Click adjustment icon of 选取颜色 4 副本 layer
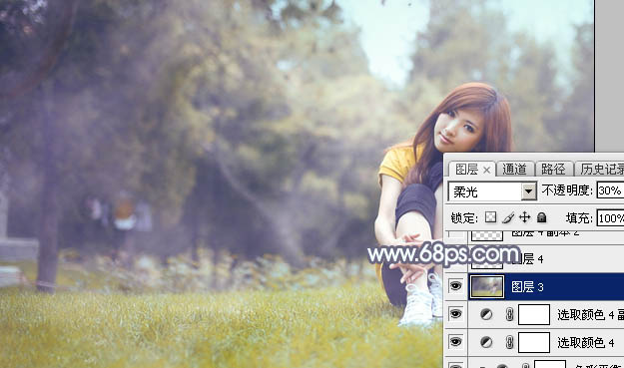Viewport: 624px width, 368px height. tap(486, 314)
